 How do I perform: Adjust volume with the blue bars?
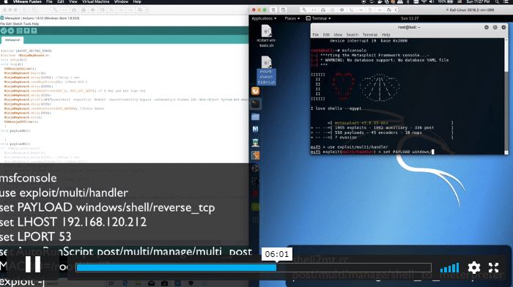point(449,268)
